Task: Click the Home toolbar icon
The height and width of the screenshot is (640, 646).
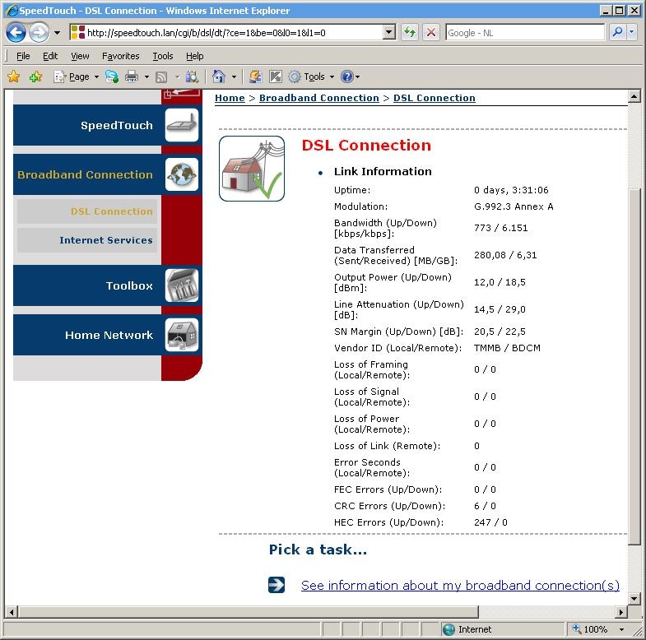Action: coord(219,77)
